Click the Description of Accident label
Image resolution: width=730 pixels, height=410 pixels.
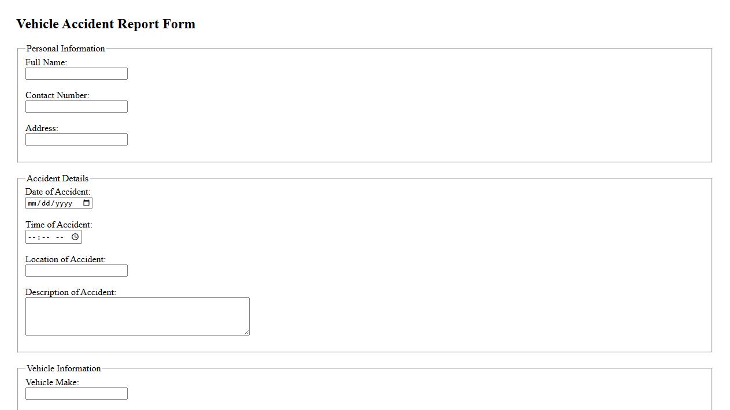click(71, 292)
